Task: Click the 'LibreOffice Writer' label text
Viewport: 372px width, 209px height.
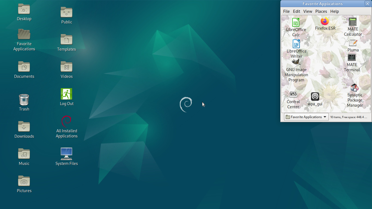Action: click(x=297, y=54)
